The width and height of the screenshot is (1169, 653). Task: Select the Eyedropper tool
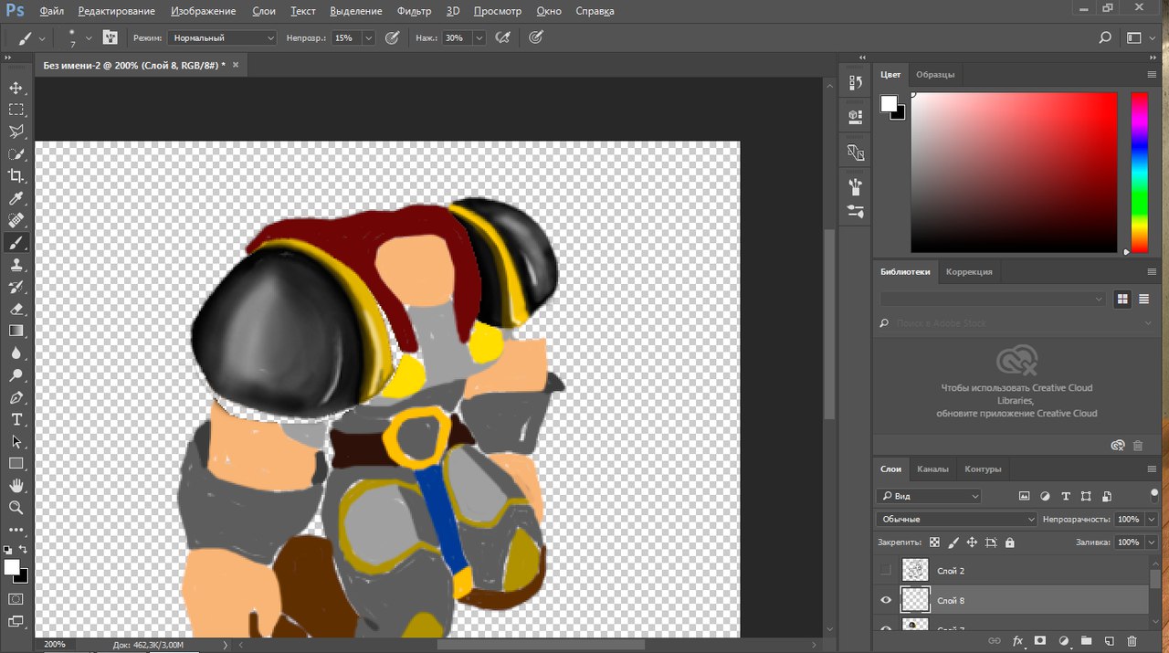16,199
